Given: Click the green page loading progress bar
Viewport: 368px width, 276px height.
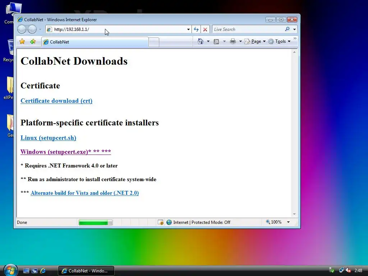Looking at the screenshot, I should tap(95, 222).
